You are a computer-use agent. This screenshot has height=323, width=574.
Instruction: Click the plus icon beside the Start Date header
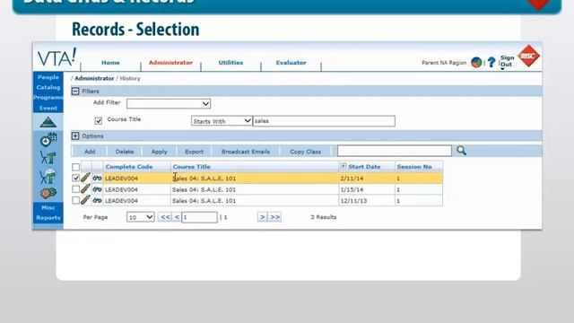343,166
